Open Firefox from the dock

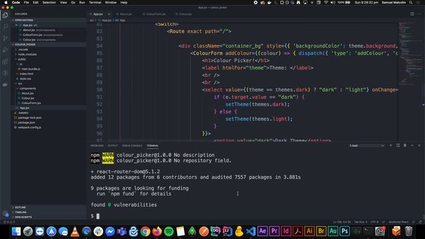(157, 232)
